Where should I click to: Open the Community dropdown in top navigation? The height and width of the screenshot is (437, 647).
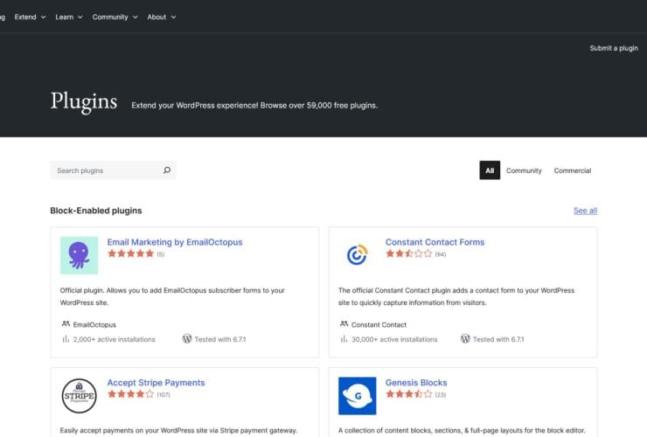click(115, 17)
